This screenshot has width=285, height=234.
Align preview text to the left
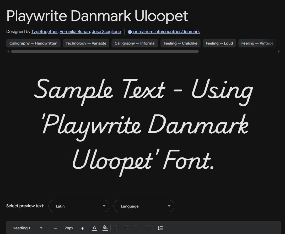[116, 228]
